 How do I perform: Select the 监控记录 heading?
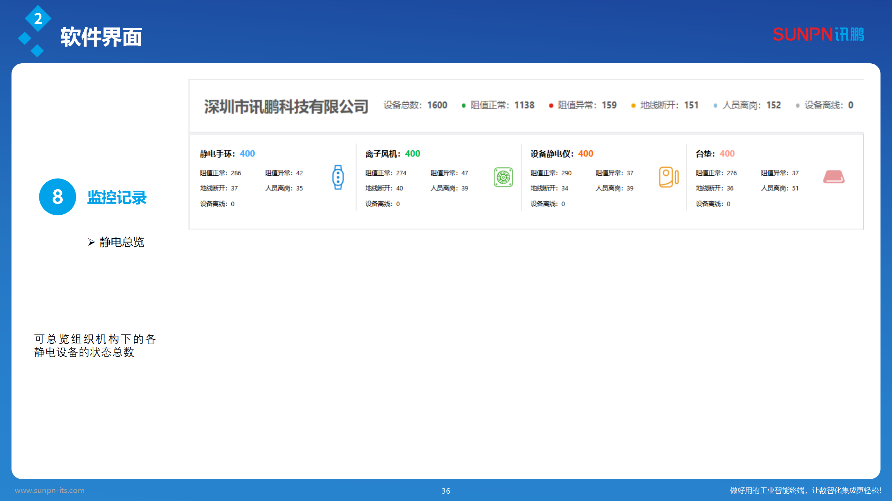tap(117, 197)
